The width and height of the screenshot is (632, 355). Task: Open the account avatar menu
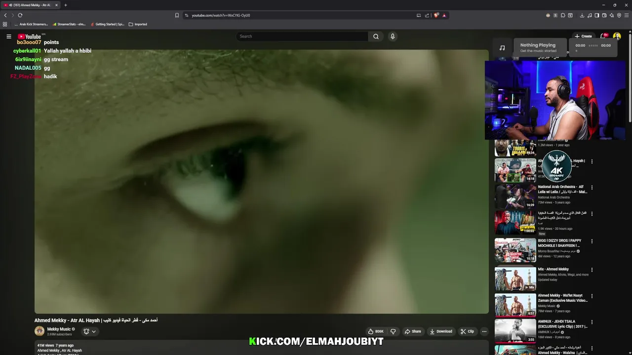pos(617,36)
